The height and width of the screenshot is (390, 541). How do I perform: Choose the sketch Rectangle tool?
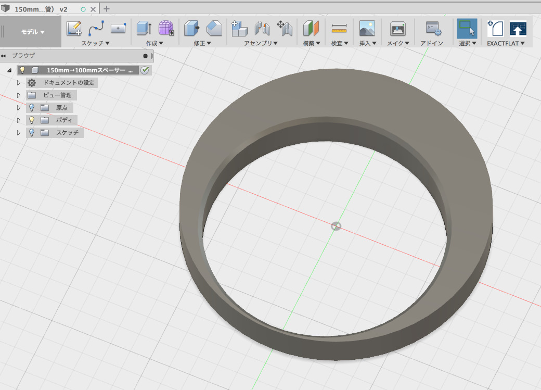point(118,28)
